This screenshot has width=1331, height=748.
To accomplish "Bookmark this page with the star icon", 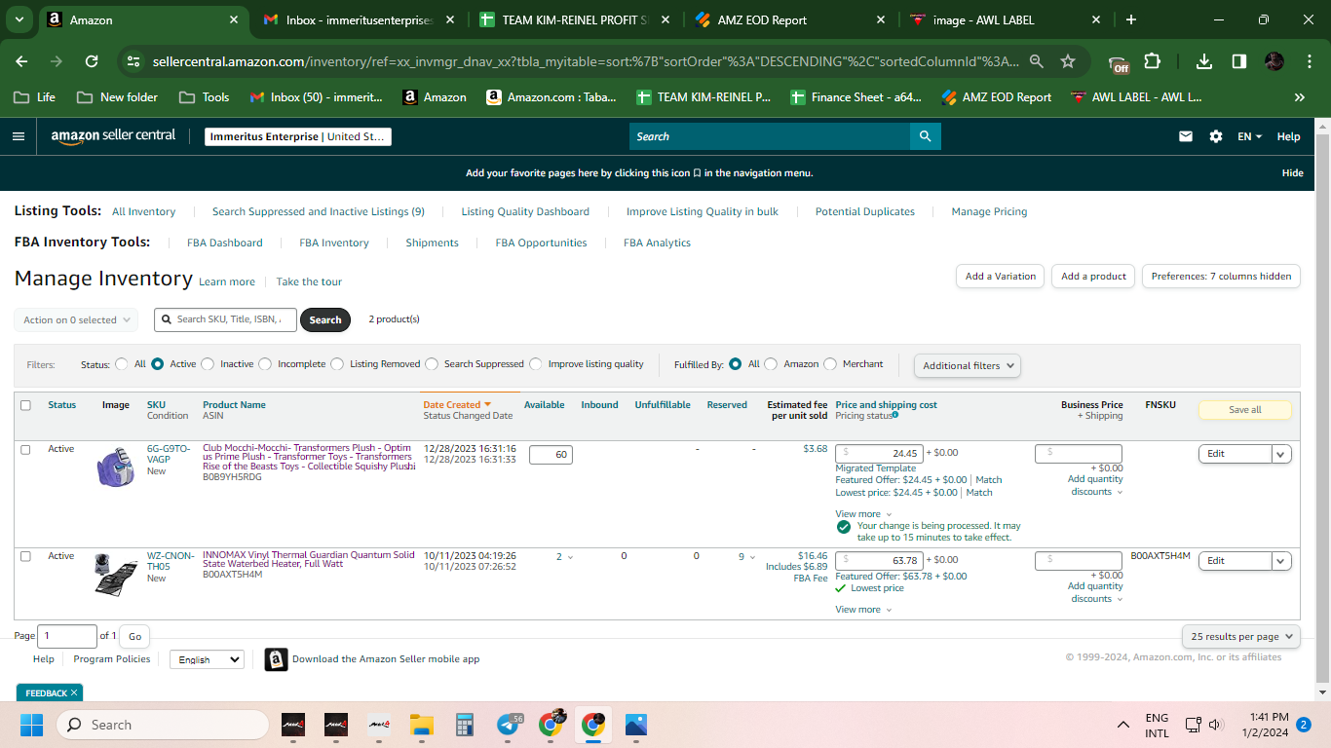I will (x=1068, y=61).
